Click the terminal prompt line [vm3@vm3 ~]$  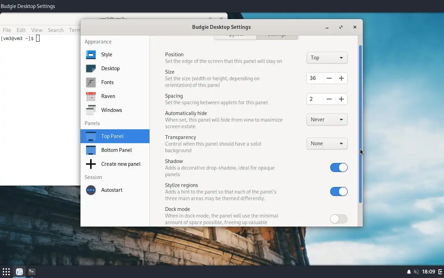point(17,39)
